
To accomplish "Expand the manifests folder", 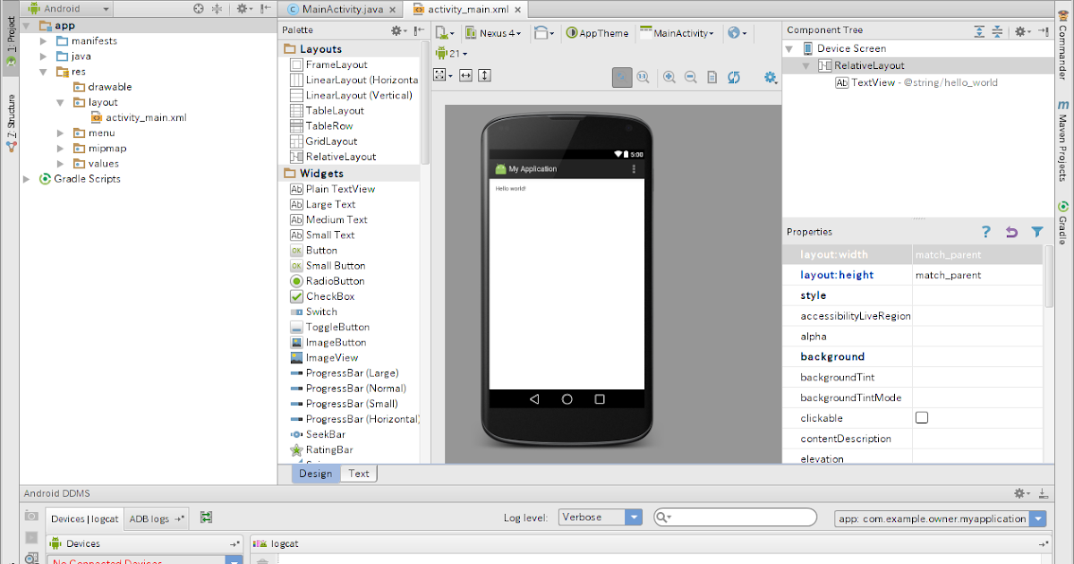I will click(x=43, y=41).
